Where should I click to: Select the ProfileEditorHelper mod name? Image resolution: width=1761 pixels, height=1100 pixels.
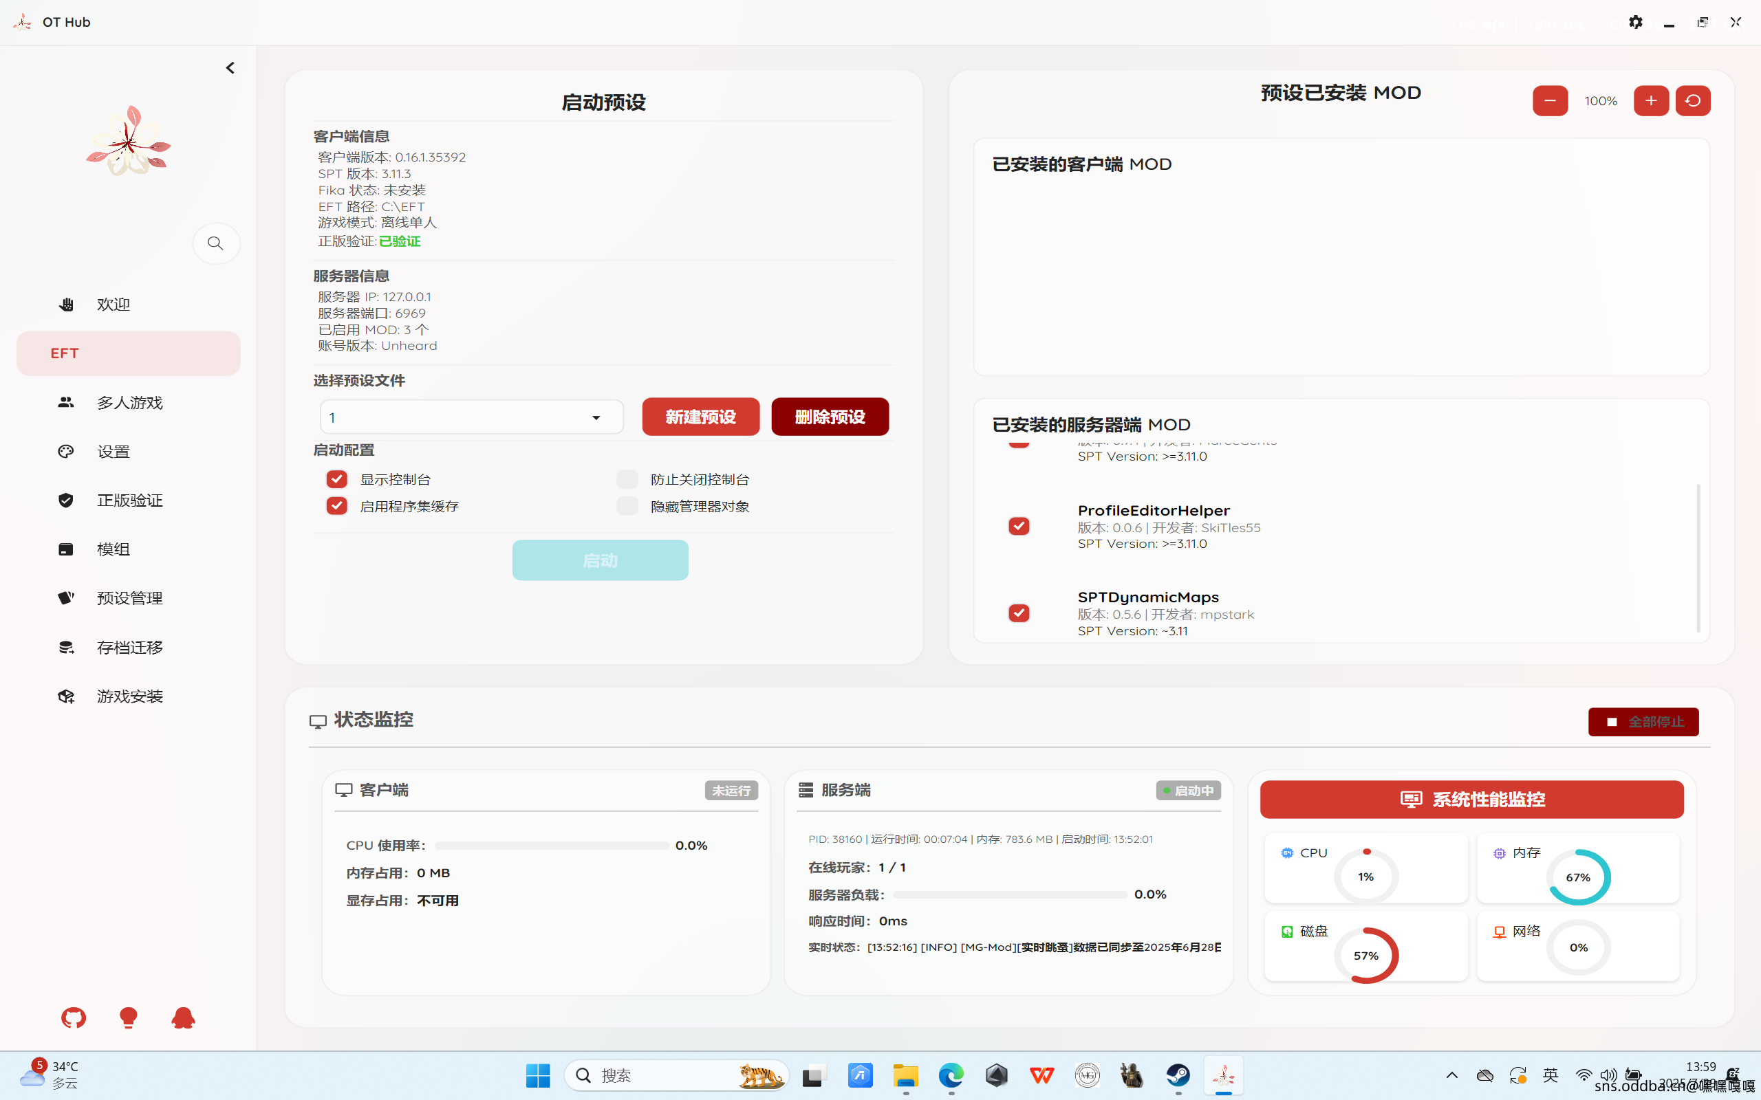click(x=1154, y=510)
